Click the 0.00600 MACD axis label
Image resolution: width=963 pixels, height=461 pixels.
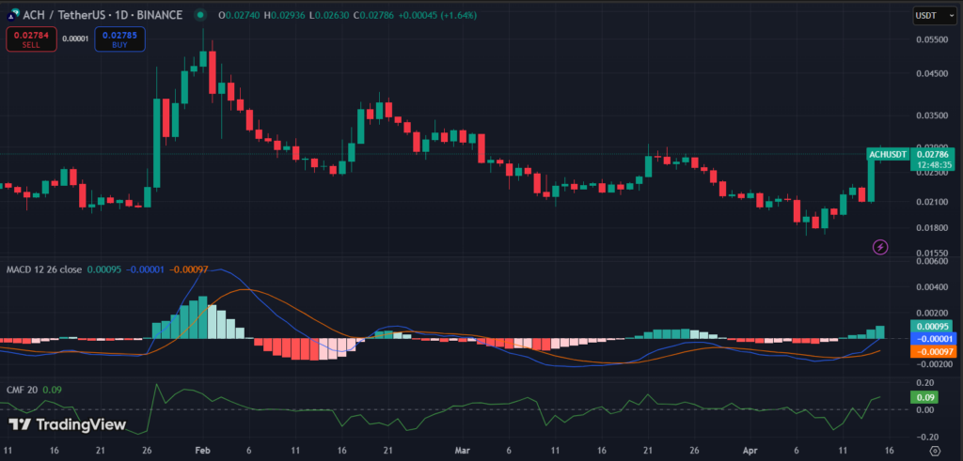931,261
